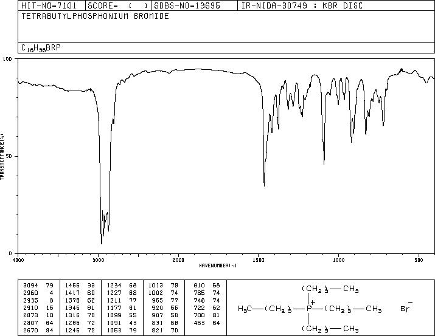
Task: Click the 722 peak table entry
Action: pos(207,307)
